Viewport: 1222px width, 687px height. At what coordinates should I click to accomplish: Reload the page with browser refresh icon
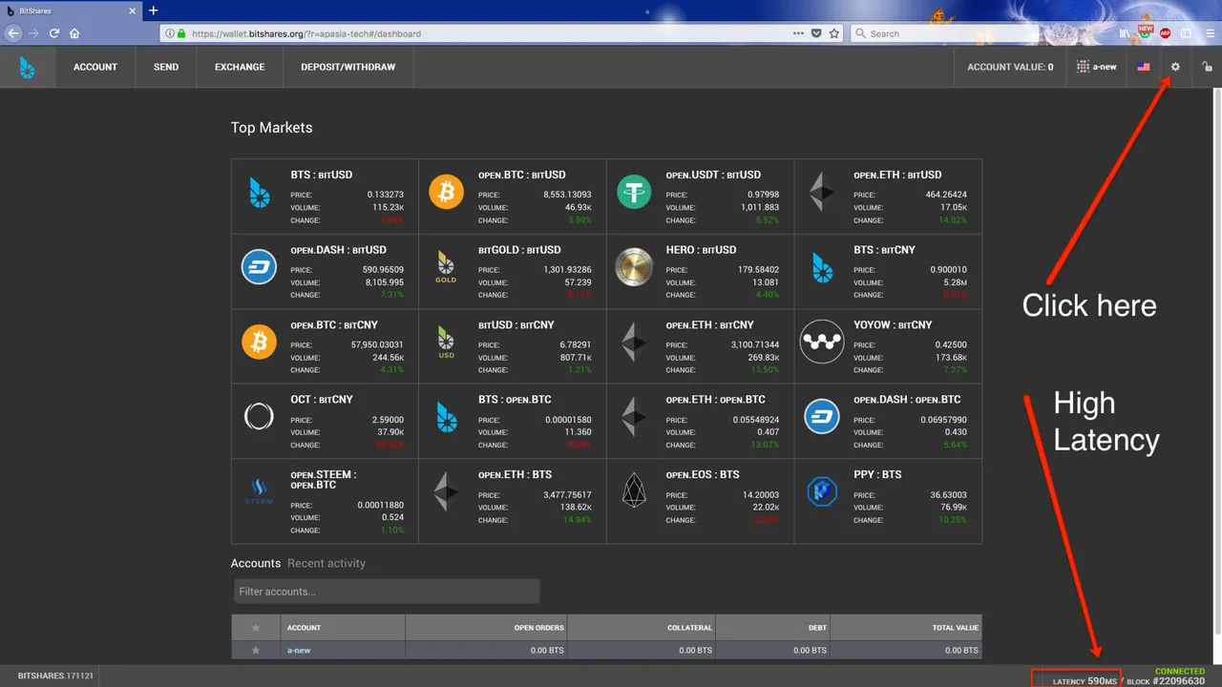pos(54,32)
